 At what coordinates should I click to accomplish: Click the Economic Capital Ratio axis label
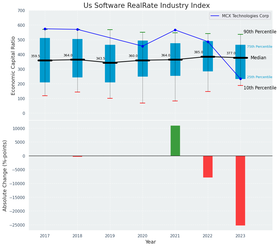tap(13, 65)
